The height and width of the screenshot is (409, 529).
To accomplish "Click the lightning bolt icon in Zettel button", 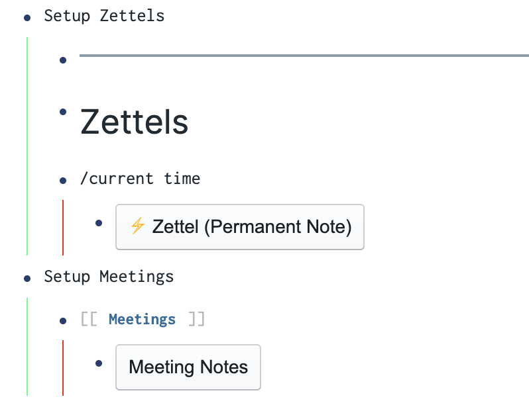I will click(x=138, y=226).
